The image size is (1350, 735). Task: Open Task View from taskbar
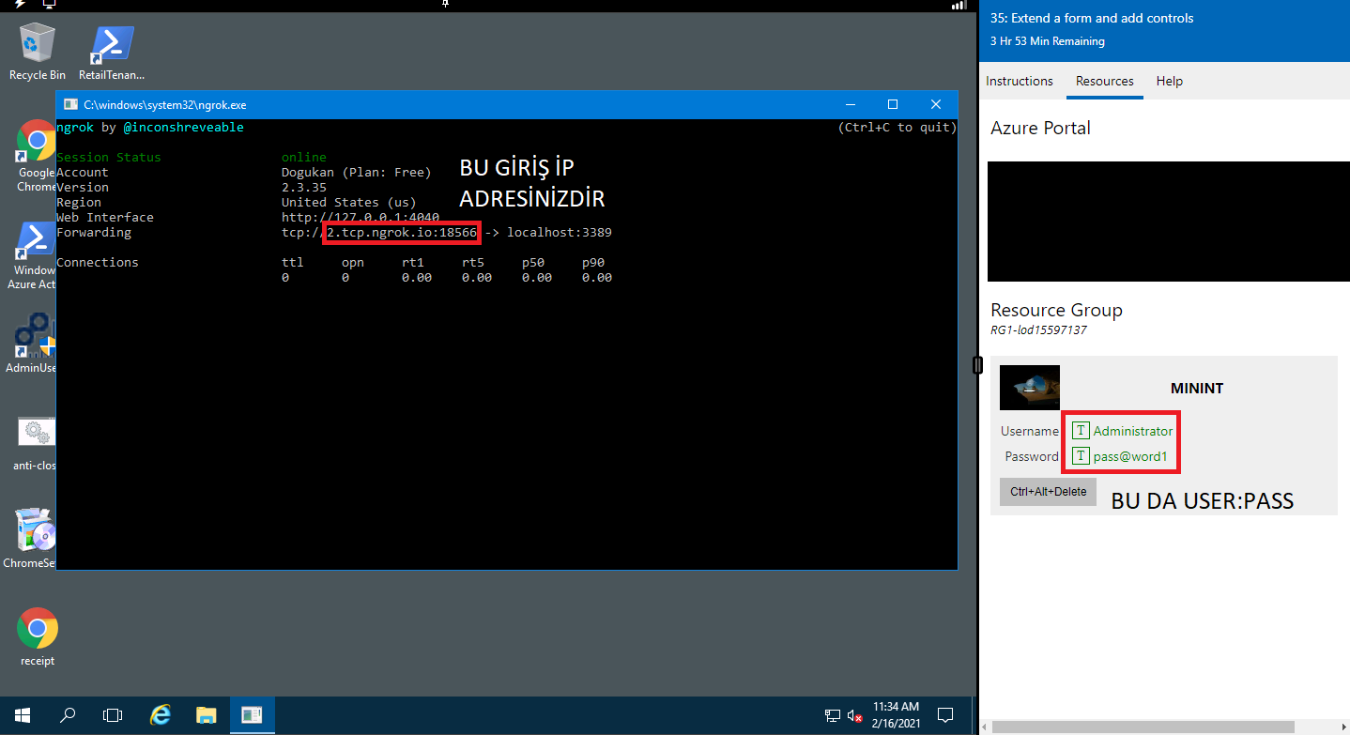click(113, 715)
